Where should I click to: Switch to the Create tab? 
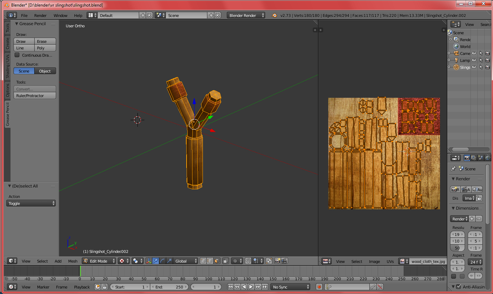pyautogui.click(x=8, y=43)
